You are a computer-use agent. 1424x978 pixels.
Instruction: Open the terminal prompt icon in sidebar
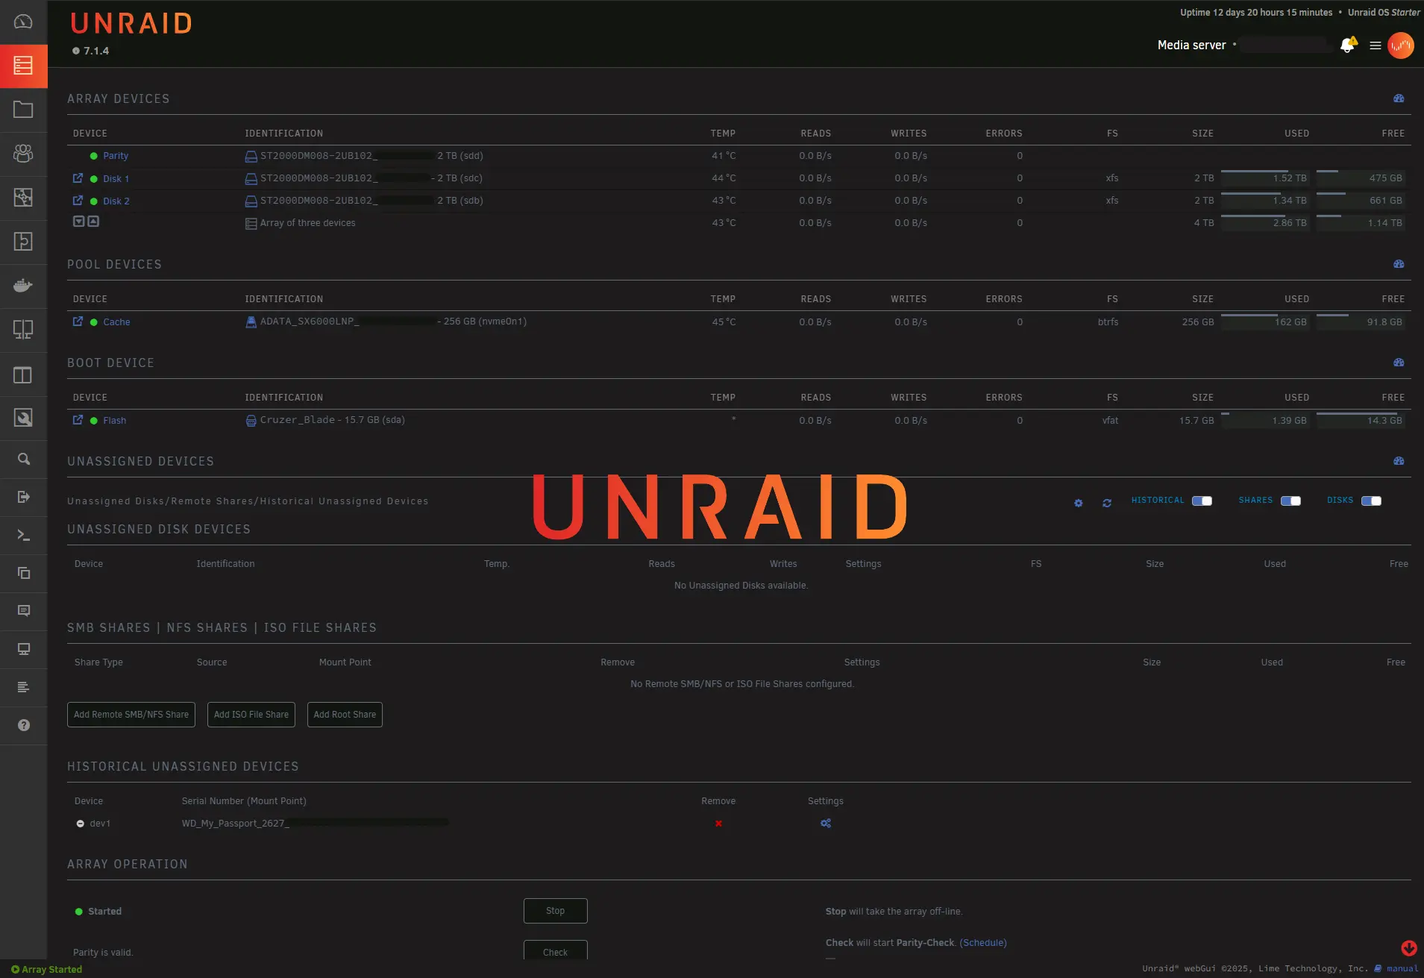click(24, 535)
